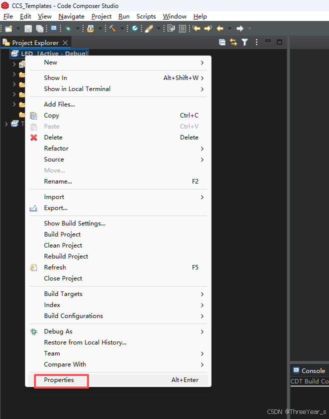
Task: Click the Flash/load program toolbar icon
Action: (x=90, y=28)
